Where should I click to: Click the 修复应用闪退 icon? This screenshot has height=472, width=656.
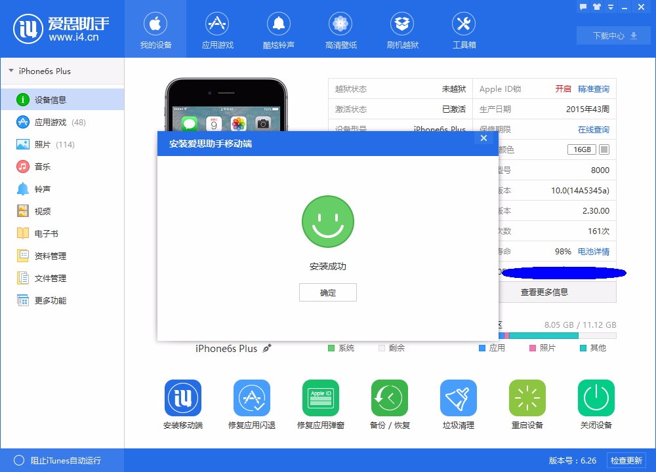[x=252, y=397]
